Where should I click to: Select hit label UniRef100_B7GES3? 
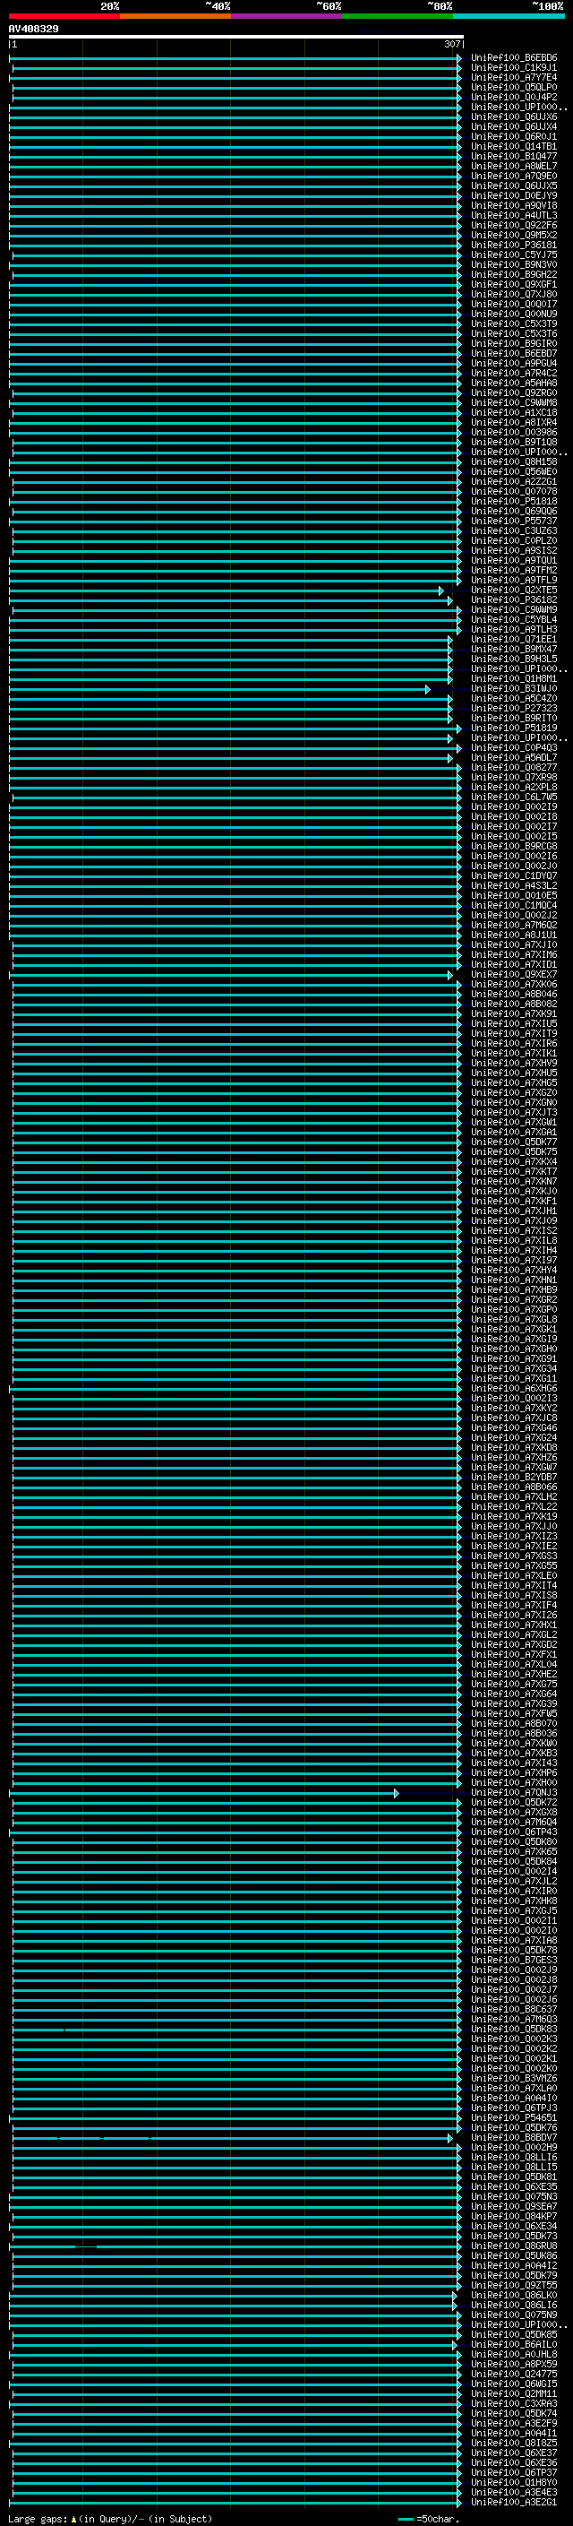[514, 1961]
